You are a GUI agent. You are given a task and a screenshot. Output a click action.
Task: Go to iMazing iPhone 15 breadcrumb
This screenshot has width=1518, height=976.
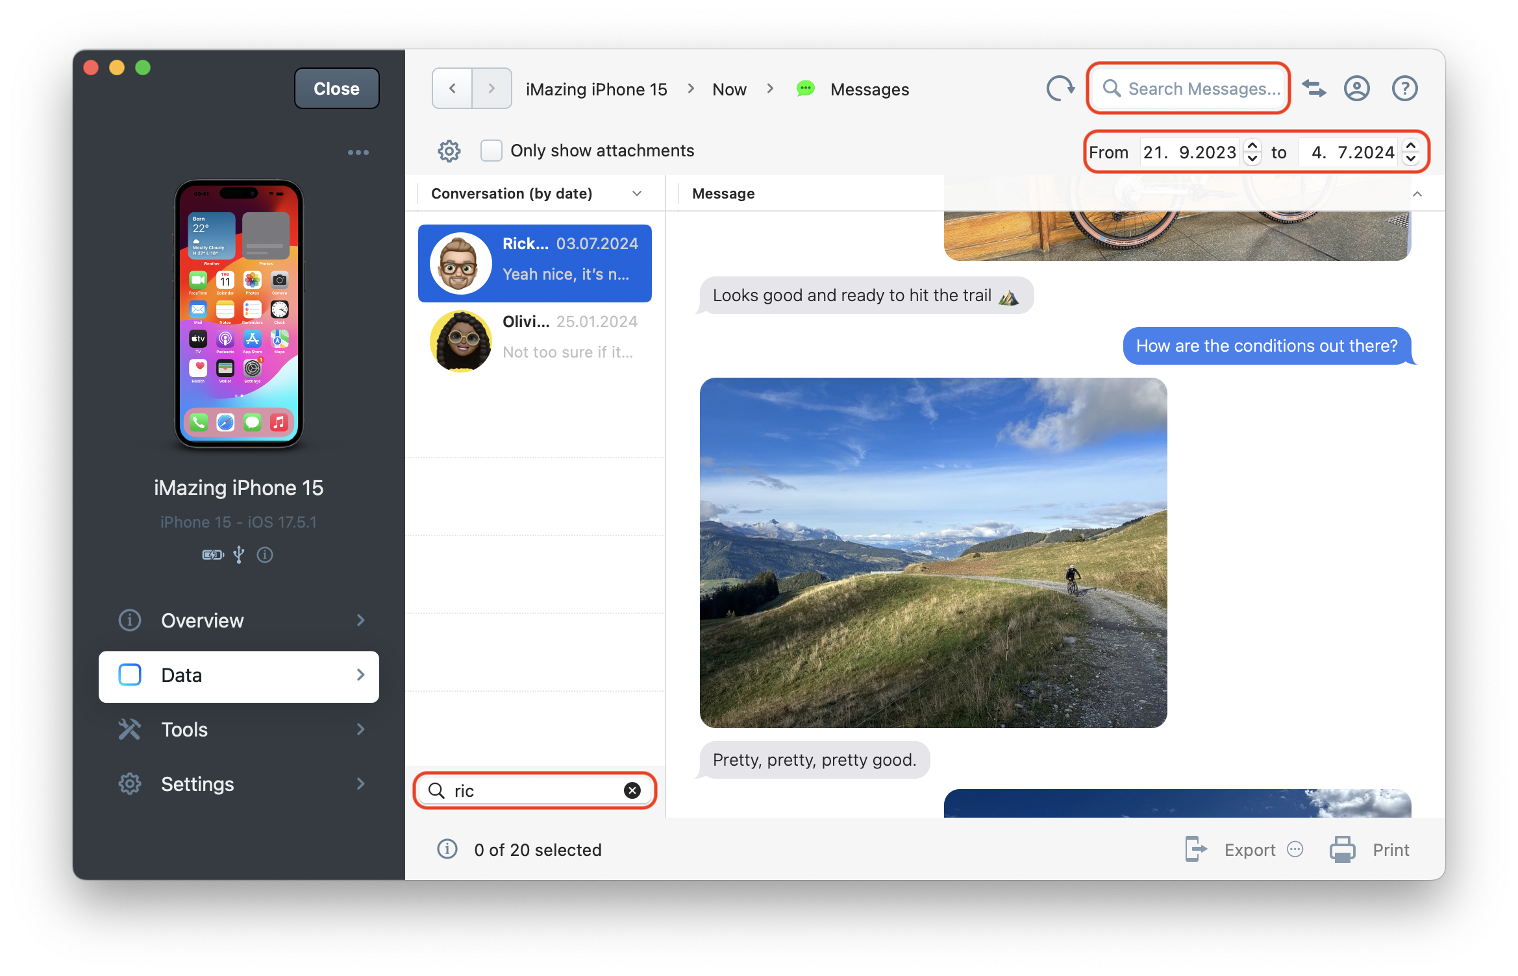point(596,90)
